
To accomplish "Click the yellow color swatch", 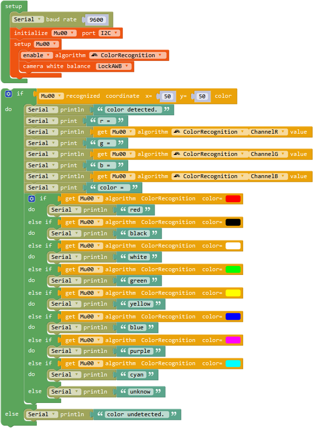I will pyautogui.click(x=233, y=293).
